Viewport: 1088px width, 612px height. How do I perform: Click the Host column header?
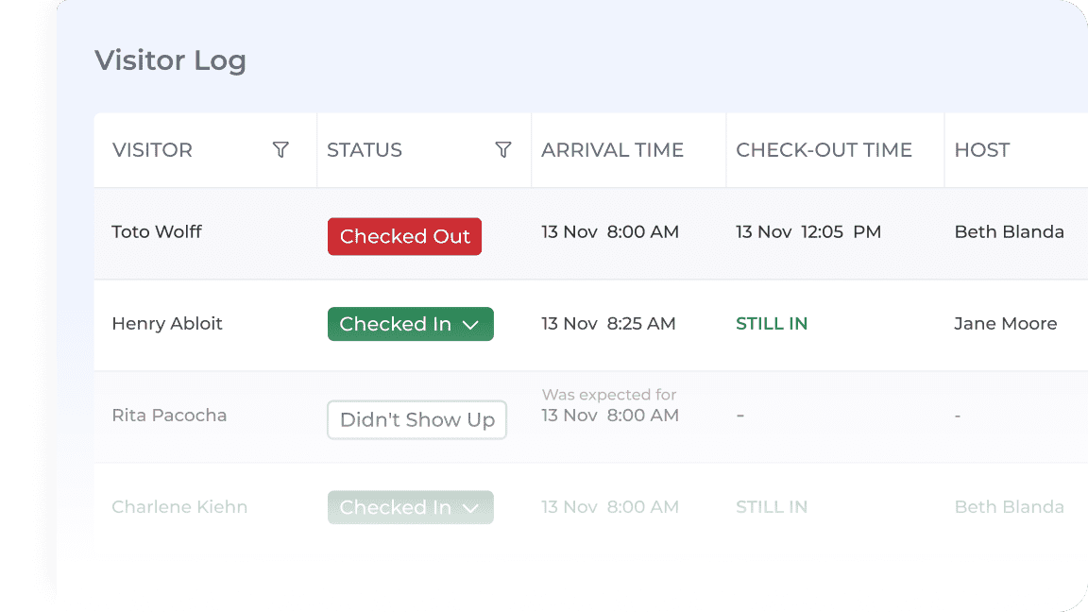tap(981, 150)
